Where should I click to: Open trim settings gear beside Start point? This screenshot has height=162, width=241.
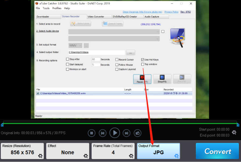tap(234, 132)
